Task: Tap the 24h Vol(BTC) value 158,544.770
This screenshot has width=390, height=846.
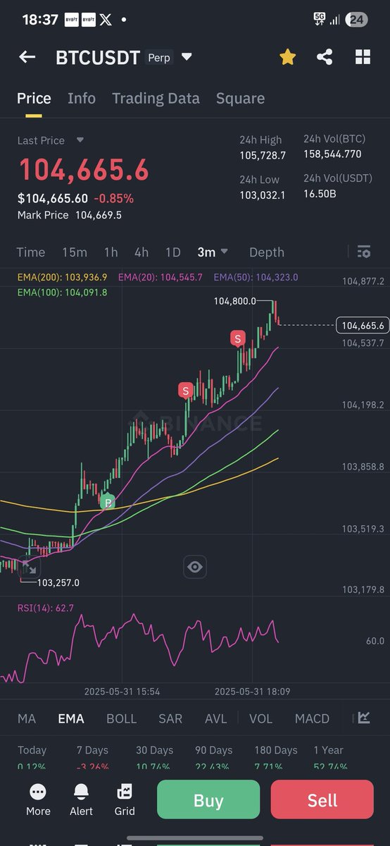Action: pyautogui.click(x=332, y=154)
